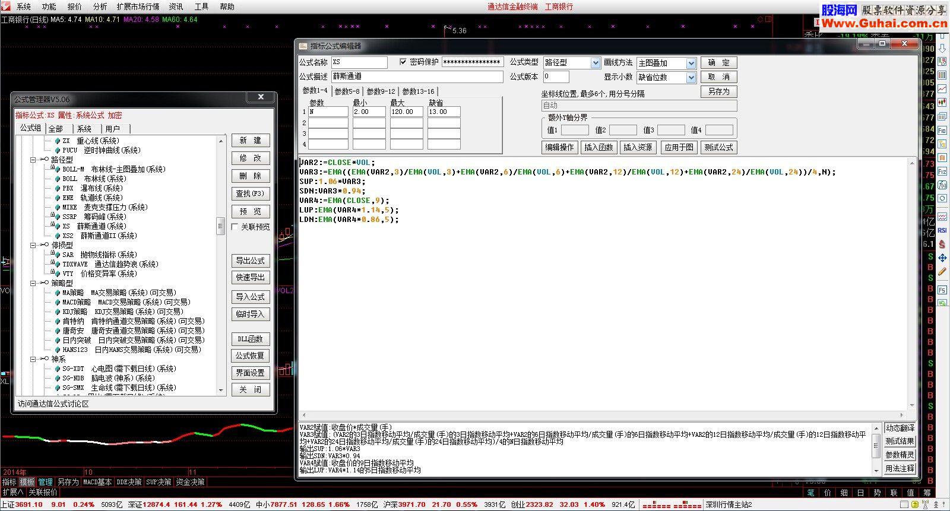Click the RSI indicator icon in right toolbar
This screenshot has height=511, width=950.
942,230
